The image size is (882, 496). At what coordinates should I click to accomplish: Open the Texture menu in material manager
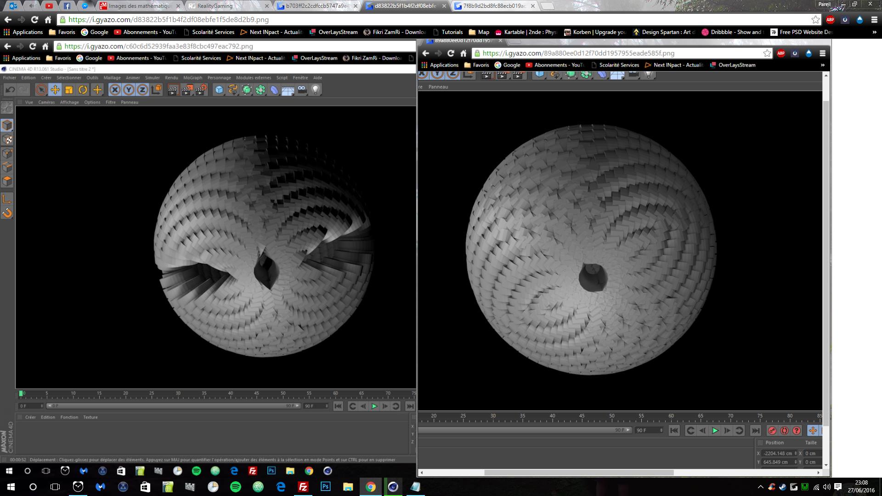point(90,417)
